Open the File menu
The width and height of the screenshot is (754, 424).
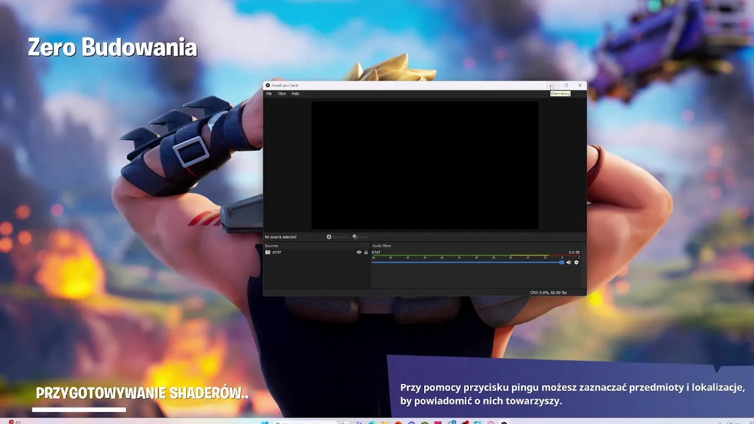tap(269, 94)
